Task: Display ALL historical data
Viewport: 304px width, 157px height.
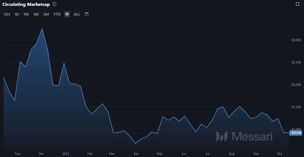Action: (77, 14)
